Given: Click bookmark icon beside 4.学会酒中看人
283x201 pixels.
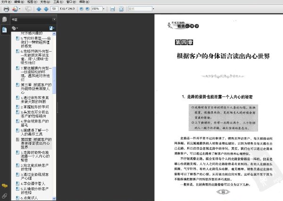Looking at the screenshot, I should pos(17,184).
